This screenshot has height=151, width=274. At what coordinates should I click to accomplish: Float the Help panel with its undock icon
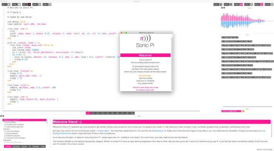tap(3, 116)
